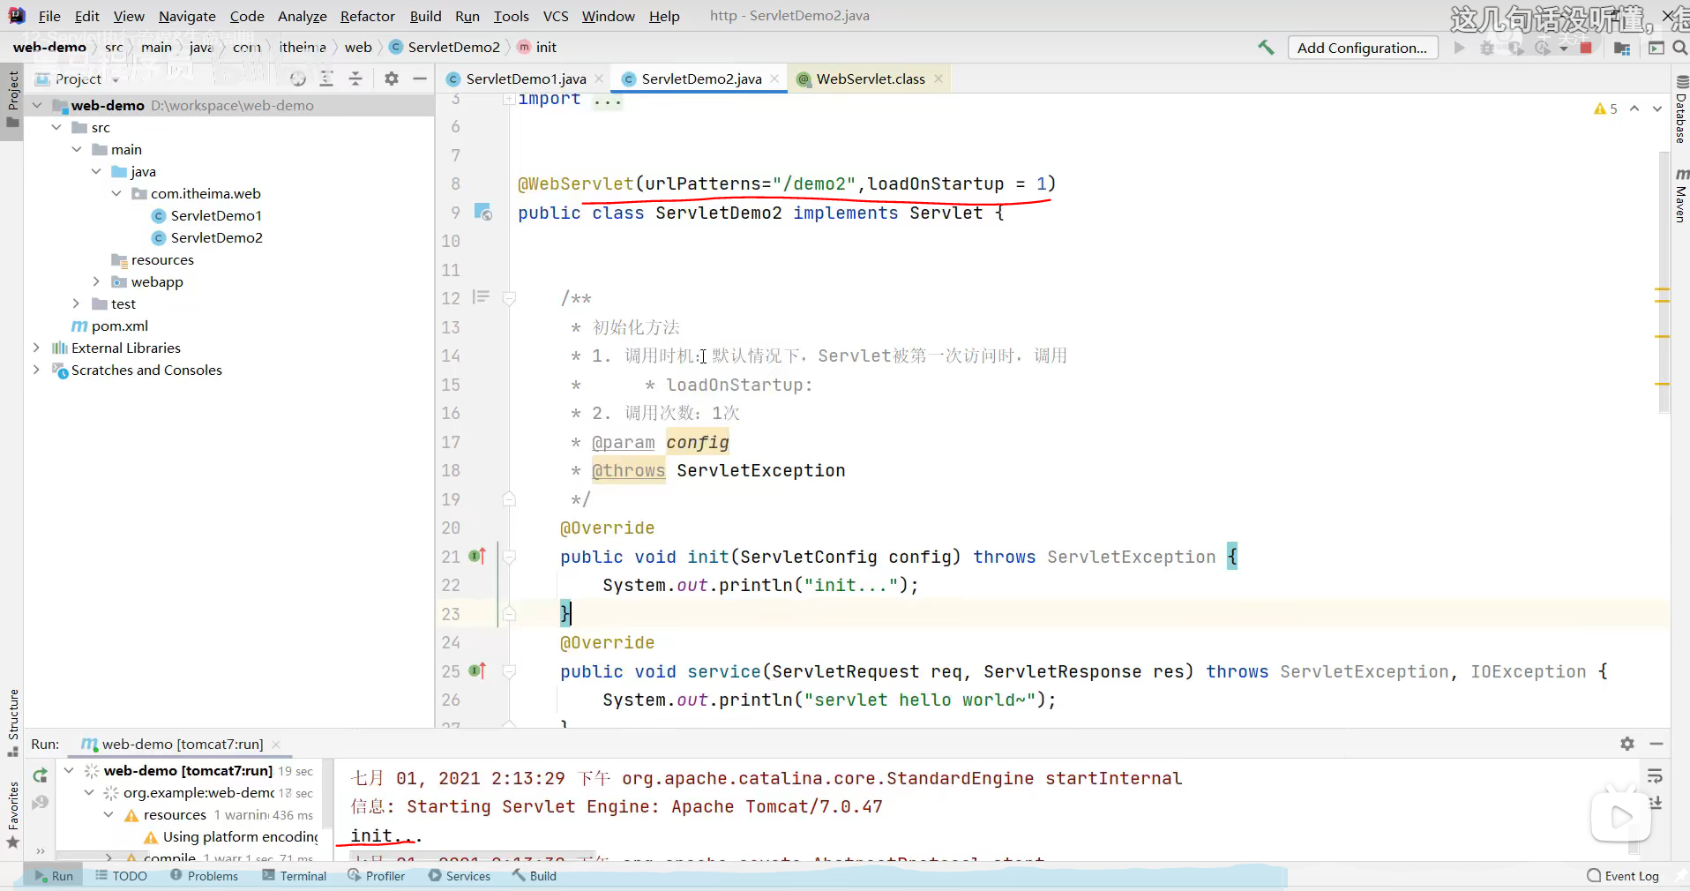Screen dimensions: 1690x891
Task: Open the TODO tool window
Action: point(121,876)
